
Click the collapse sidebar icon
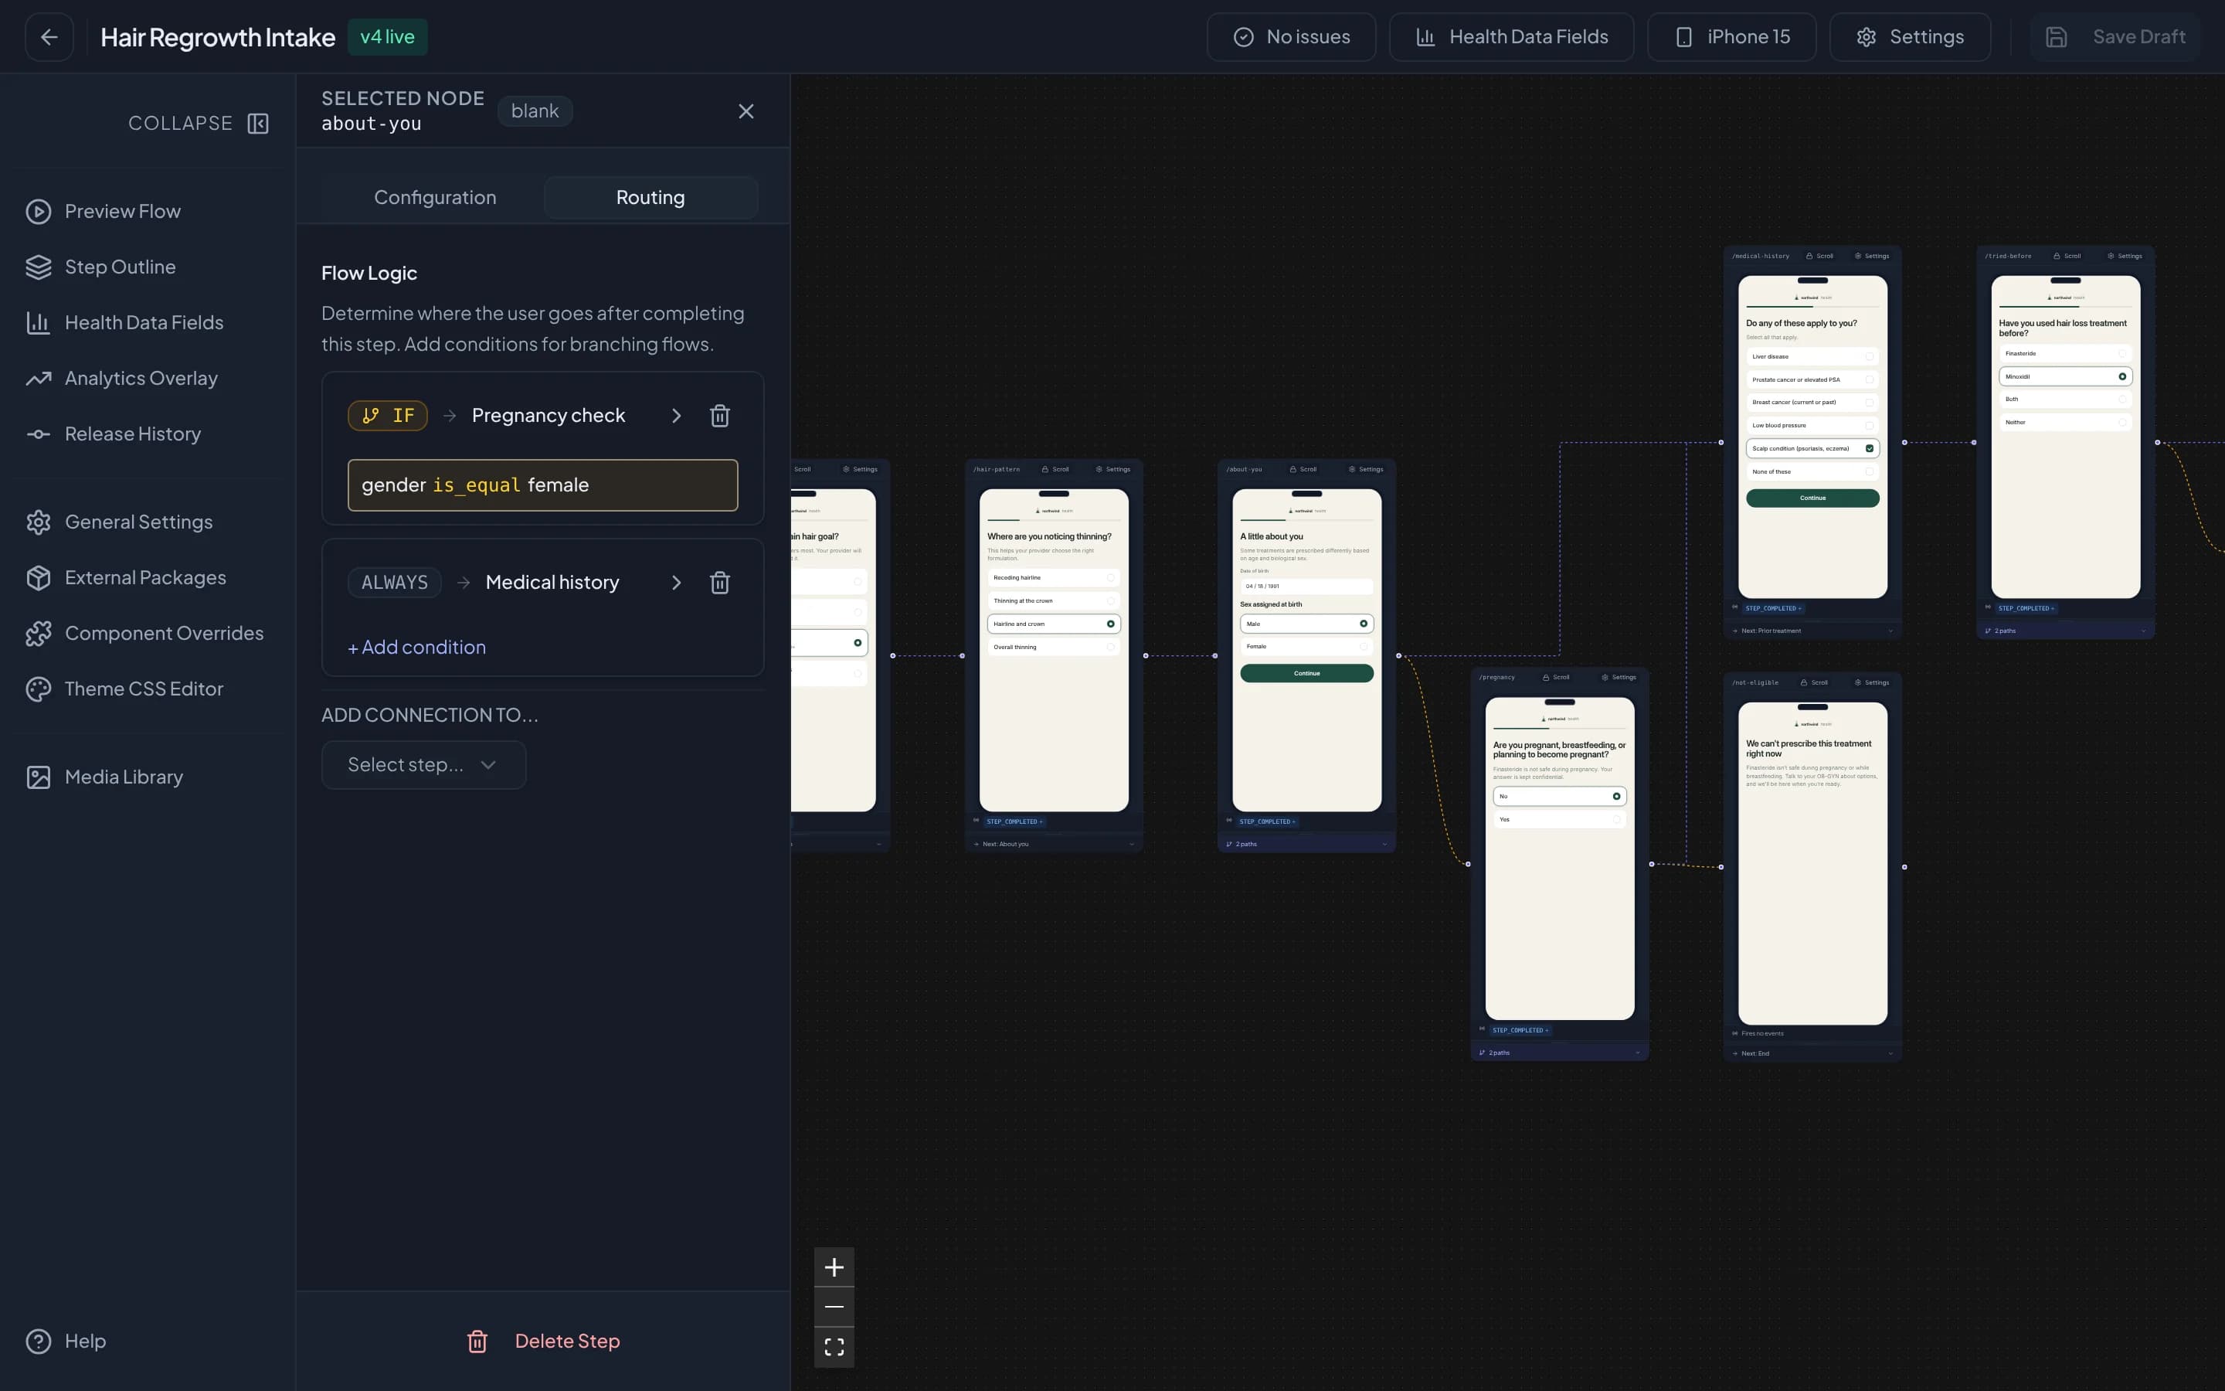point(258,124)
